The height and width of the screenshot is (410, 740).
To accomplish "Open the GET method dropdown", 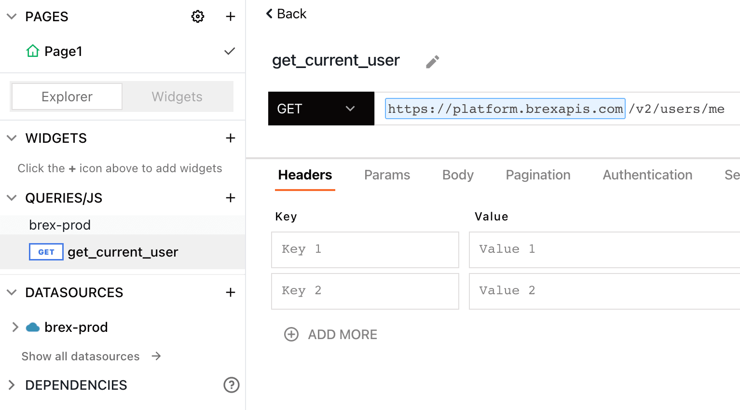I will [x=321, y=109].
